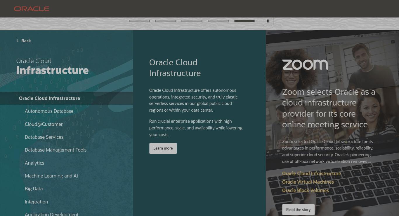The height and width of the screenshot is (216, 399).
Task: Open Database Management Tools menu entry
Action: (55, 150)
